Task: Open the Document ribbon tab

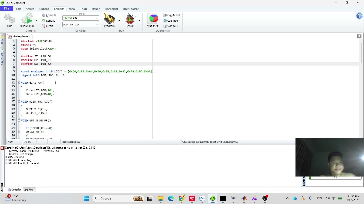Action: coord(111,9)
